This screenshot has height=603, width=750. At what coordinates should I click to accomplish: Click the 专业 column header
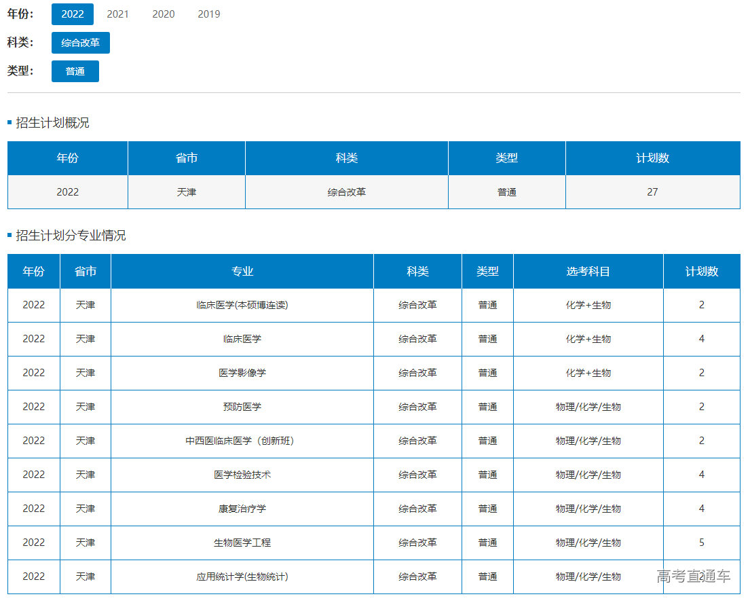pos(242,272)
